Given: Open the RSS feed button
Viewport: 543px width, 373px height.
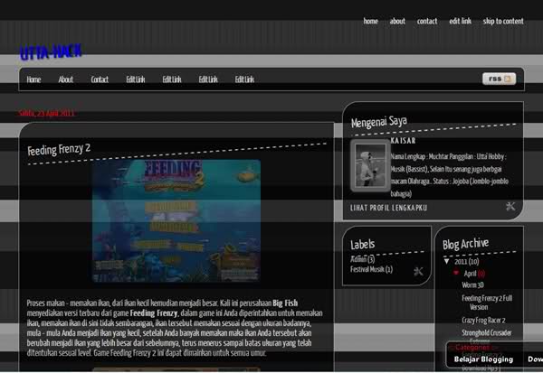Looking at the screenshot, I should [x=499, y=79].
